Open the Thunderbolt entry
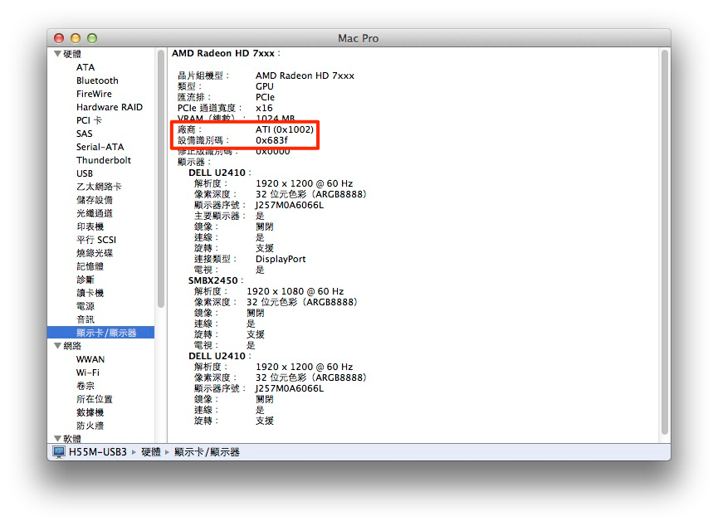This screenshot has width=718, height=526. [x=104, y=160]
